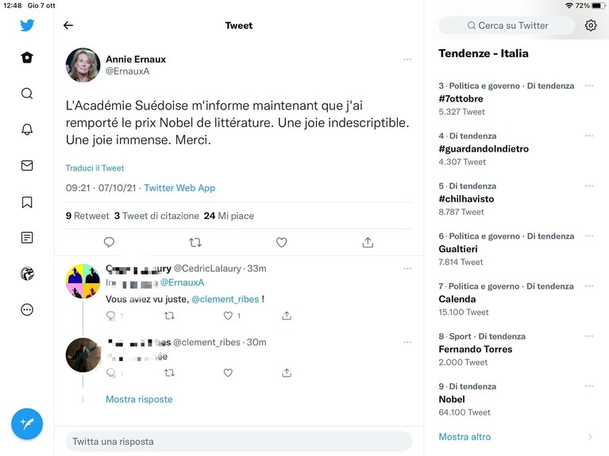Click Mostra risposte to show replies
The height and width of the screenshot is (456, 609).
tap(139, 400)
